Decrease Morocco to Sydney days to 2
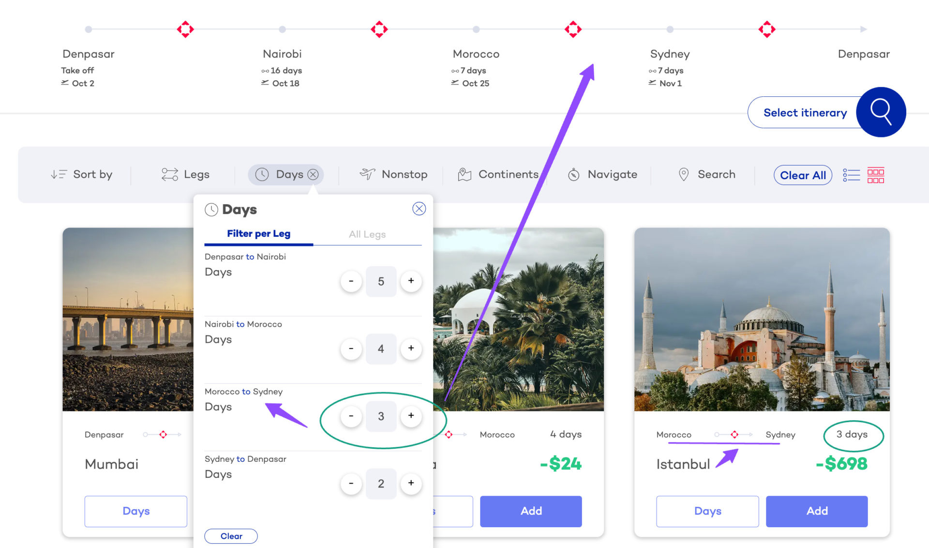 (351, 416)
